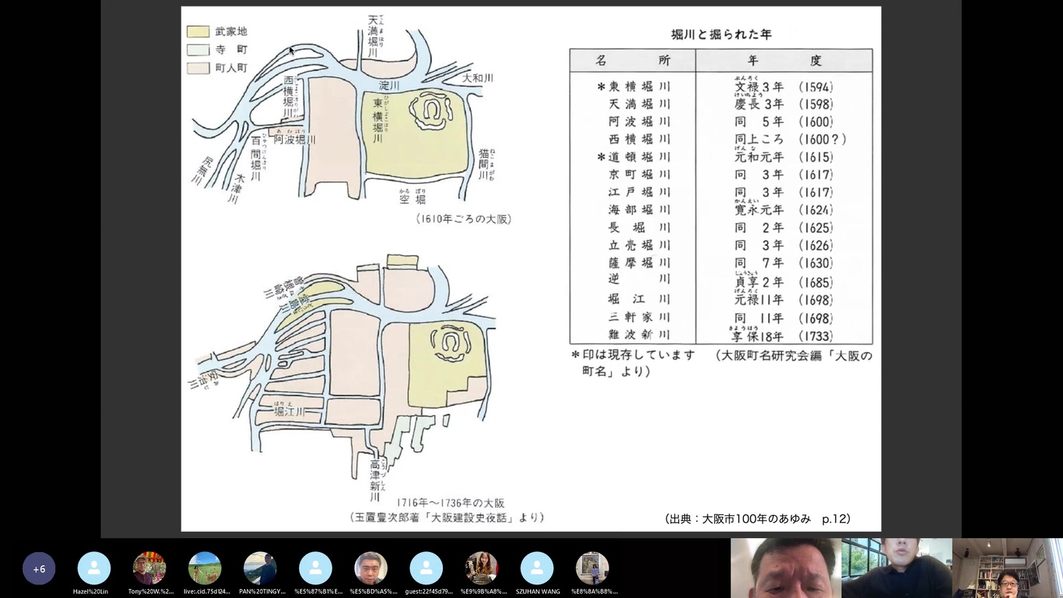Click the 名所 column header
Image resolution: width=1063 pixels, height=598 pixels.
pos(633,61)
